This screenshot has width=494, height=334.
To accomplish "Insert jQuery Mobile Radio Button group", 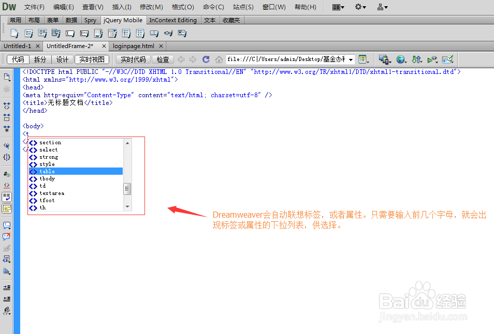I will click(140, 33).
